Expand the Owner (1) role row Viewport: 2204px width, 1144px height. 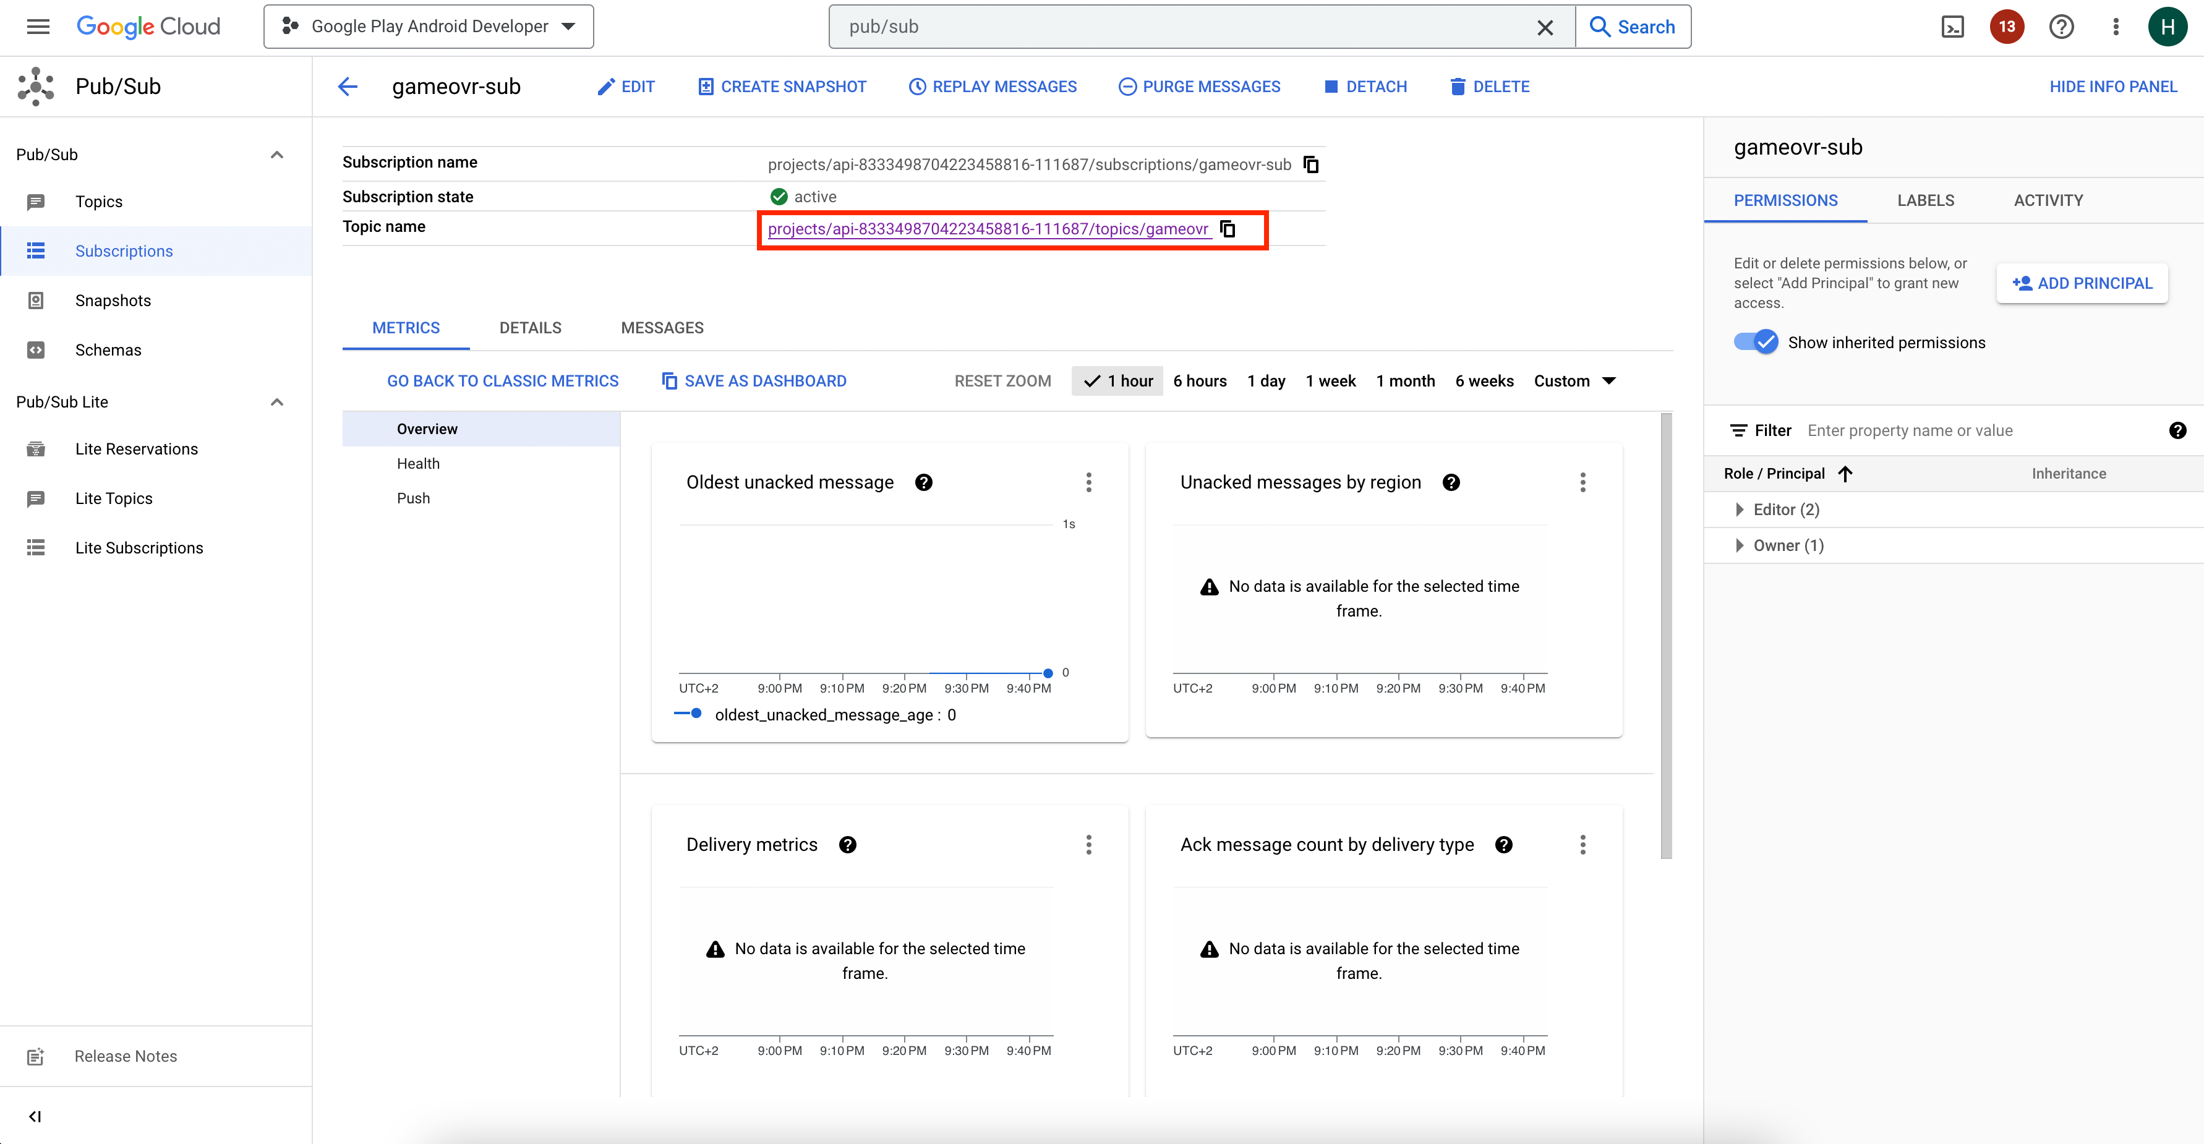click(1738, 546)
